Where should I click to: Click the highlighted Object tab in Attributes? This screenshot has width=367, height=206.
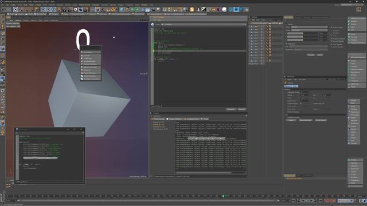point(291,86)
